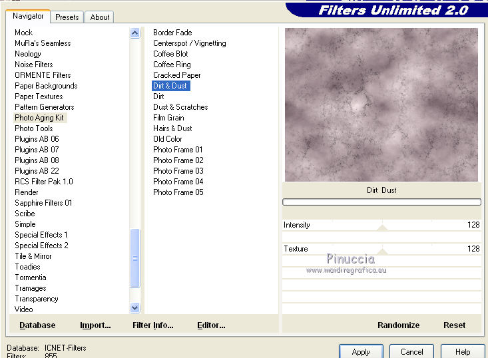Select the ORMENTE Filters category
The height and width of the screenshot is (358, 488).
point(43,75)
